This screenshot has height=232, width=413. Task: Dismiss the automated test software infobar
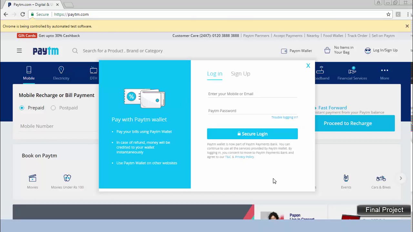click(x=407, y=26)
